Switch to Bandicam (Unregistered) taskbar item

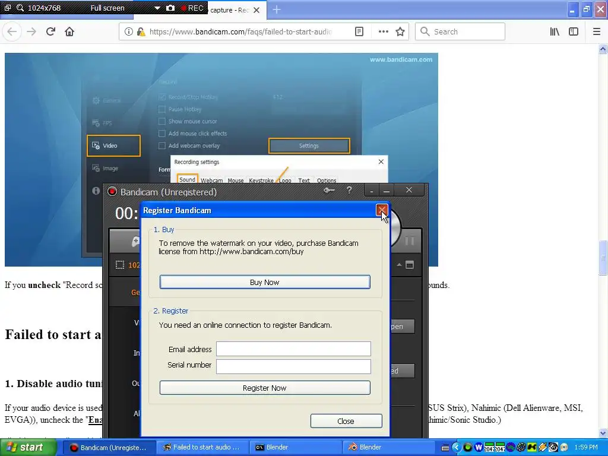coord(109,447)
